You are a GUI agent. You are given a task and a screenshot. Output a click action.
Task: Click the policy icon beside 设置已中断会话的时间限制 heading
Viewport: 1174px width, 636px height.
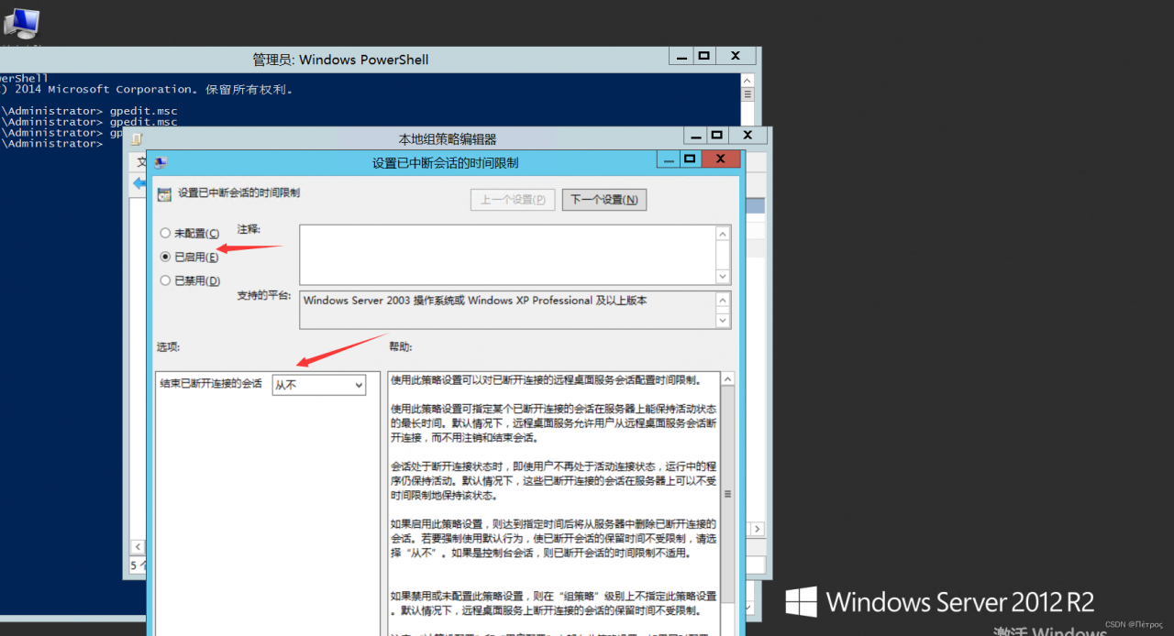point(164,194)
